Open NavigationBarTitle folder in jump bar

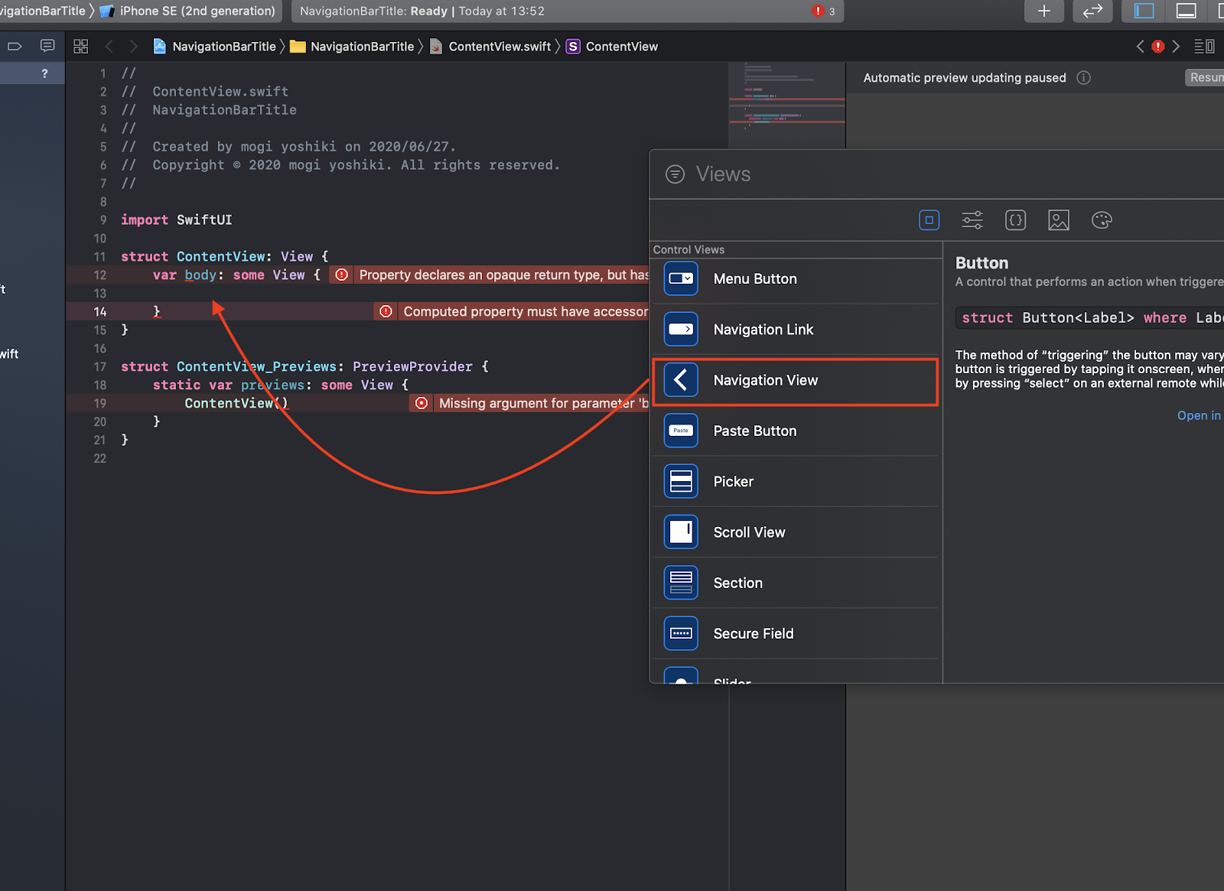click(x=353, y=47)
